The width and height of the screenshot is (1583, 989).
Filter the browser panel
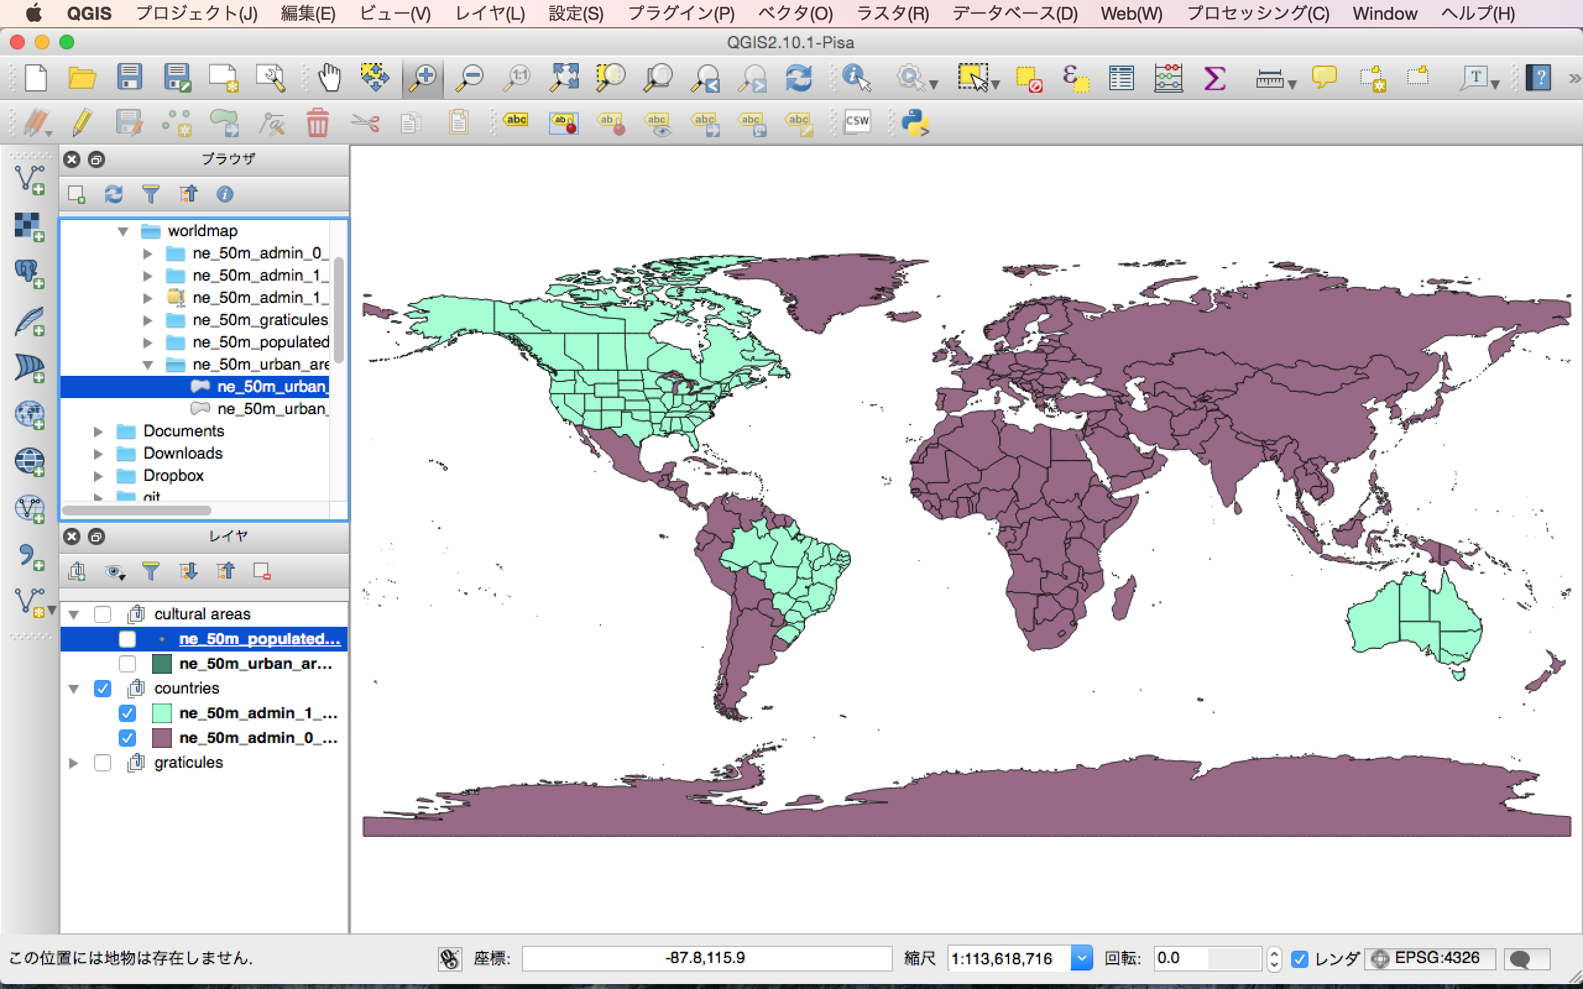[x=151, y=194]
